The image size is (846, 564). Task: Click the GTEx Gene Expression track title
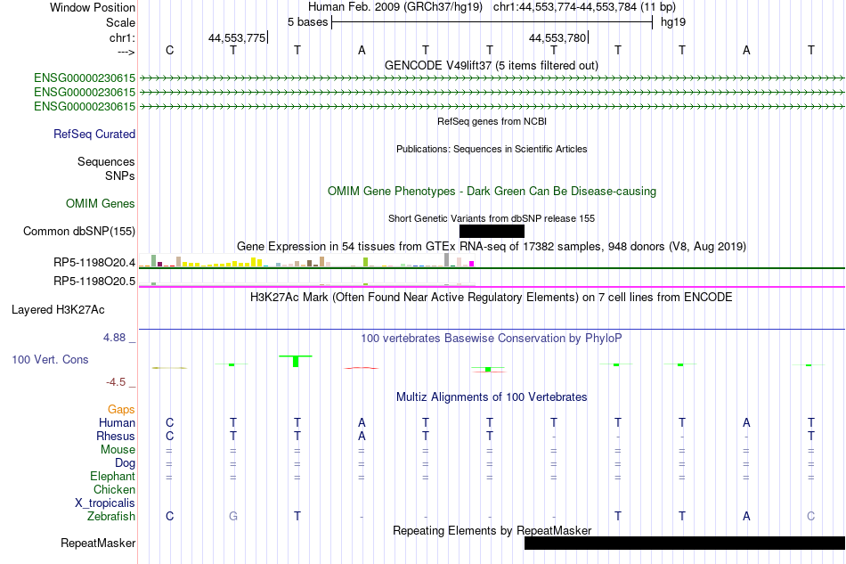[x=492, y=247]
